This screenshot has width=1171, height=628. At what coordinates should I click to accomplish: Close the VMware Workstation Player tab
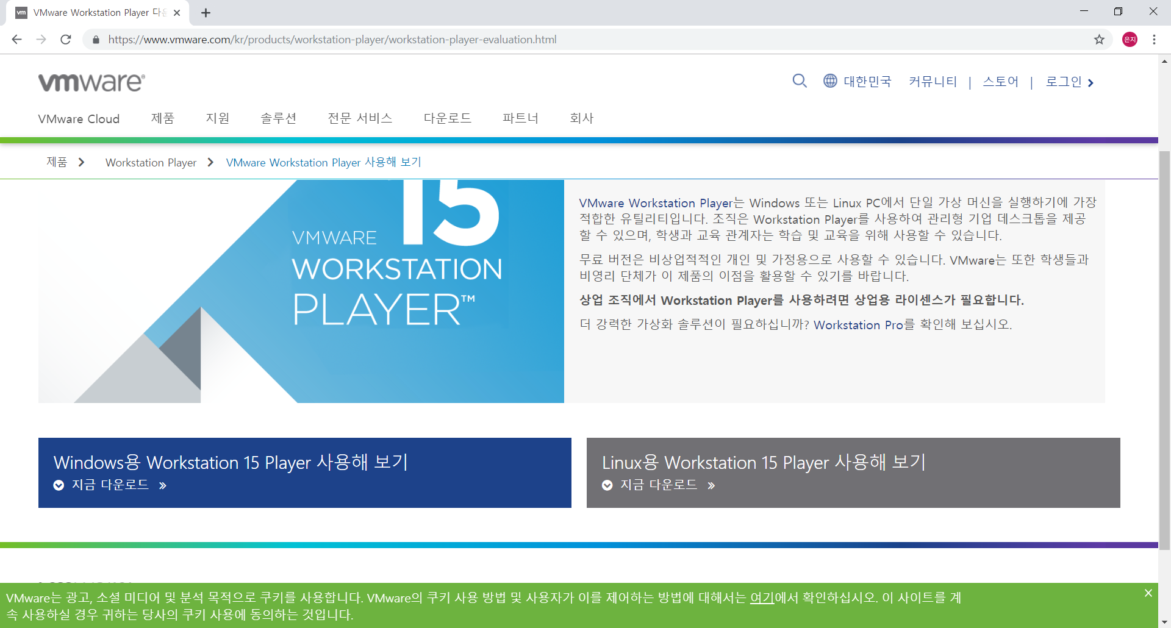177,13
